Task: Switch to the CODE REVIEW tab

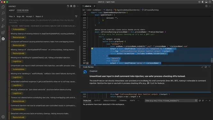Action: pyautogui.click(x=23, y=10)
